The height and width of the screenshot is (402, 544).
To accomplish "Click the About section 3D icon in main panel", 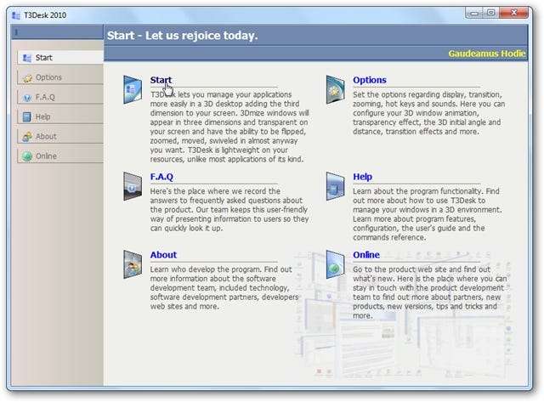I will tap(133, 264).
